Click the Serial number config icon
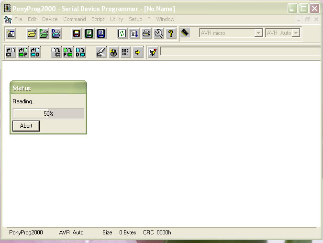 [x=125, y=52]
